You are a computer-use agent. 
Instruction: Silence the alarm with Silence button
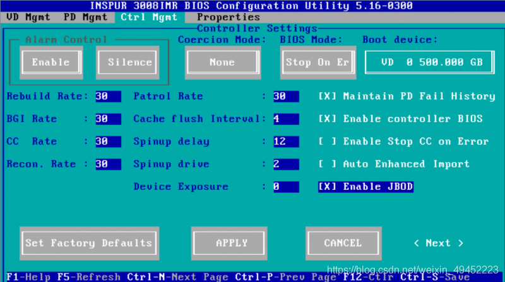128,62
